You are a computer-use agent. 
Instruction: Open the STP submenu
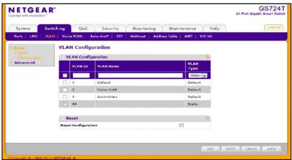pyautogui.click(x=119, y=36)
